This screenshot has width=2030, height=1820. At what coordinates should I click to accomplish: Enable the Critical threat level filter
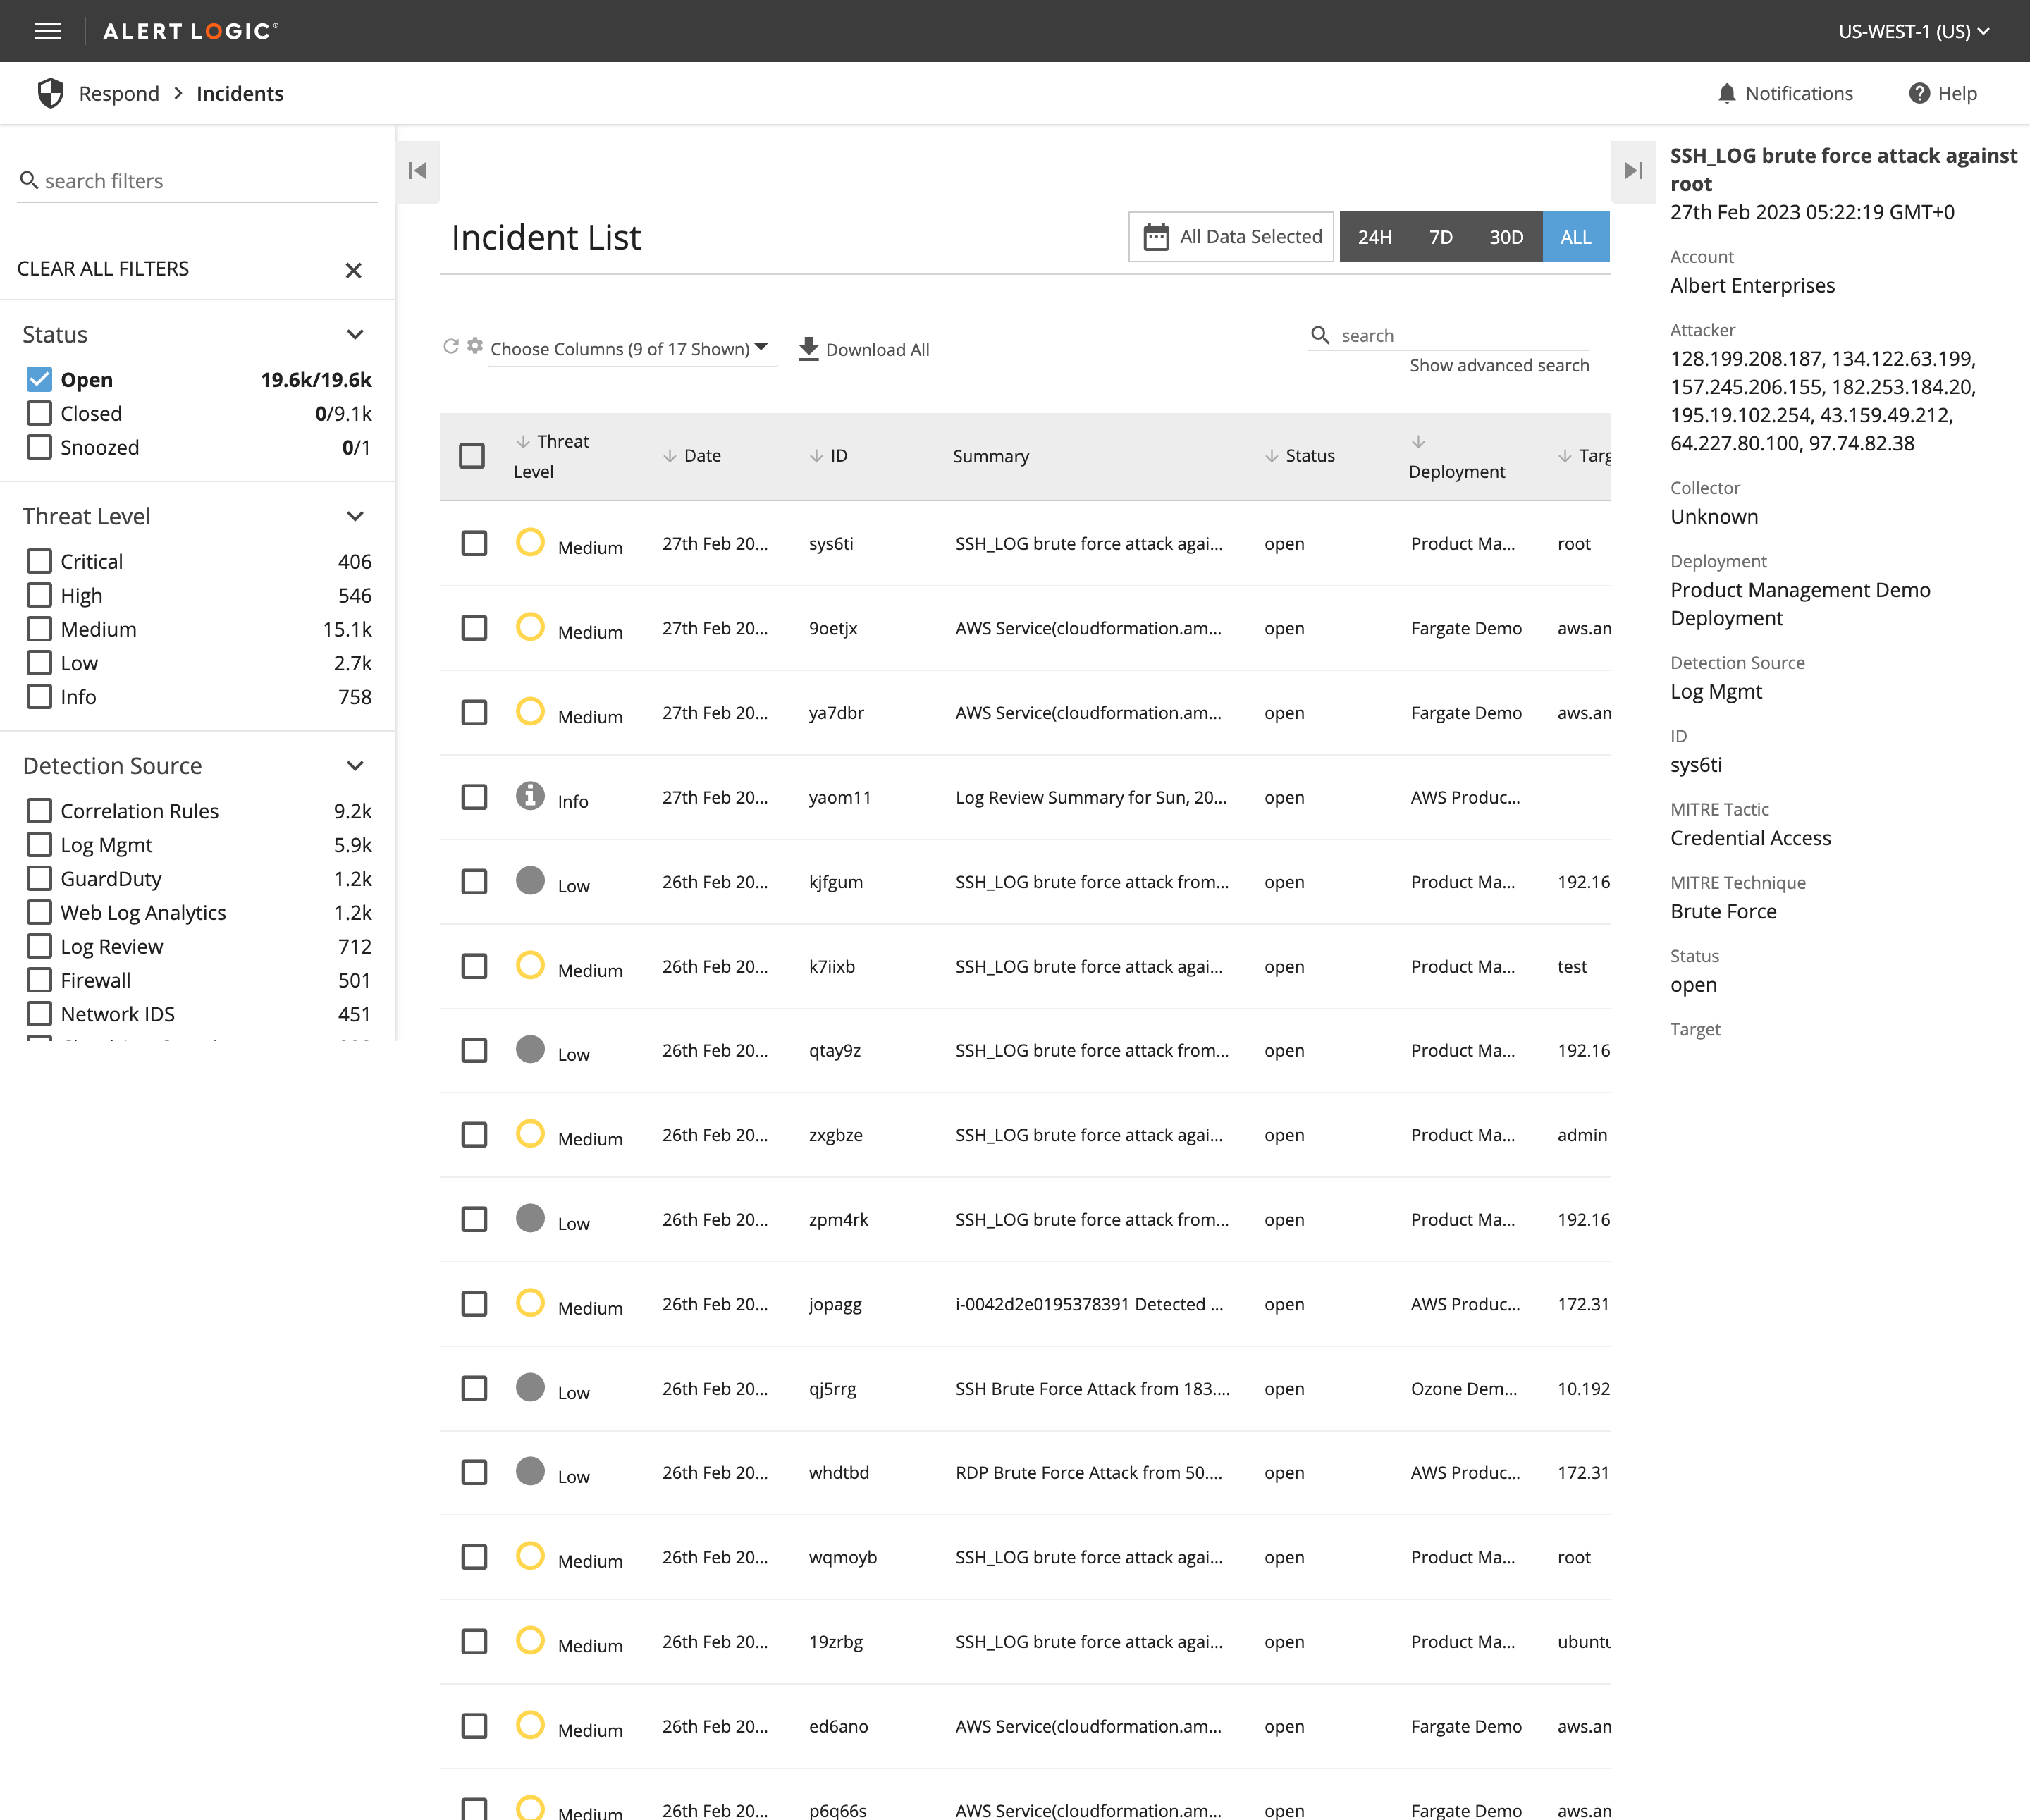point(39,561)
